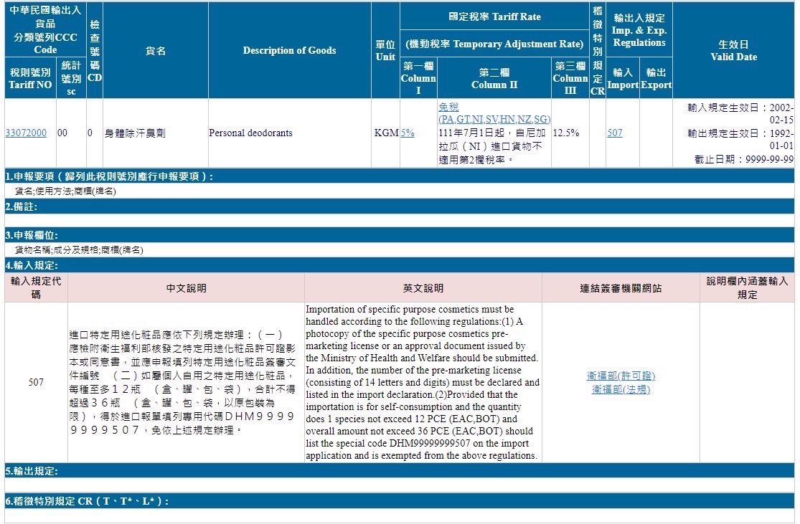The width and height of the screenshot is (800, 524).
Task: Click the Description of Goods column header
Action: click(x=289, y=50)
